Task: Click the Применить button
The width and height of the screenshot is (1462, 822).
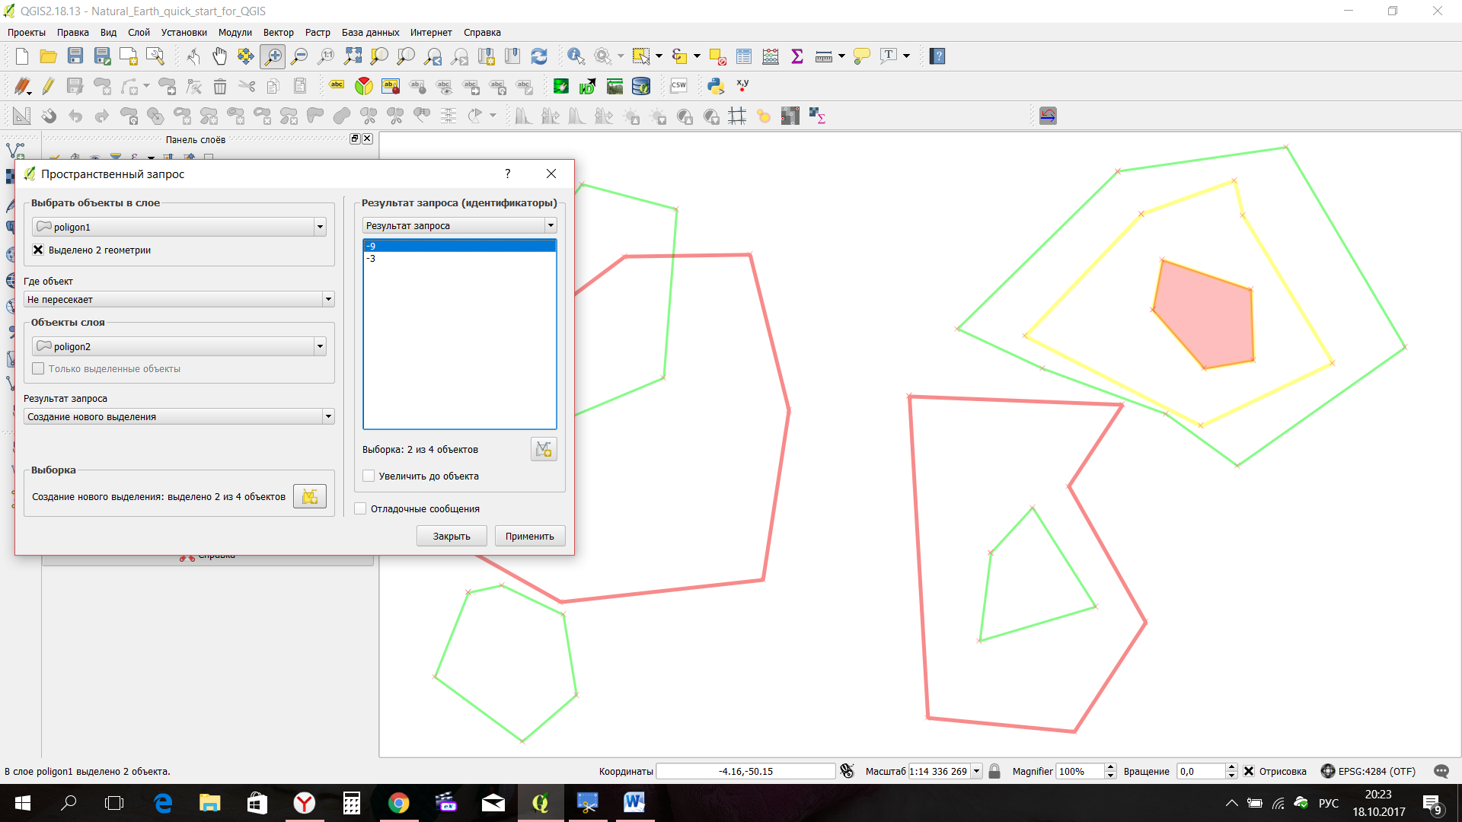Action: 529,537
